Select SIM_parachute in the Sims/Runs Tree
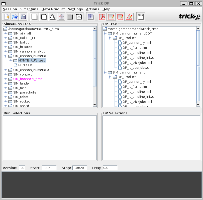 pos(25,92)
